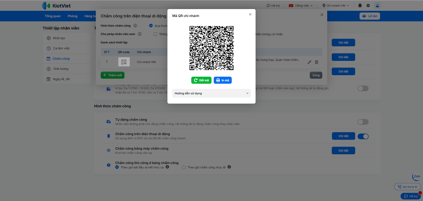Open the Hỗ trợ chat bubble at bottom
The image size is (423, 201).
(x=411, y=196)
